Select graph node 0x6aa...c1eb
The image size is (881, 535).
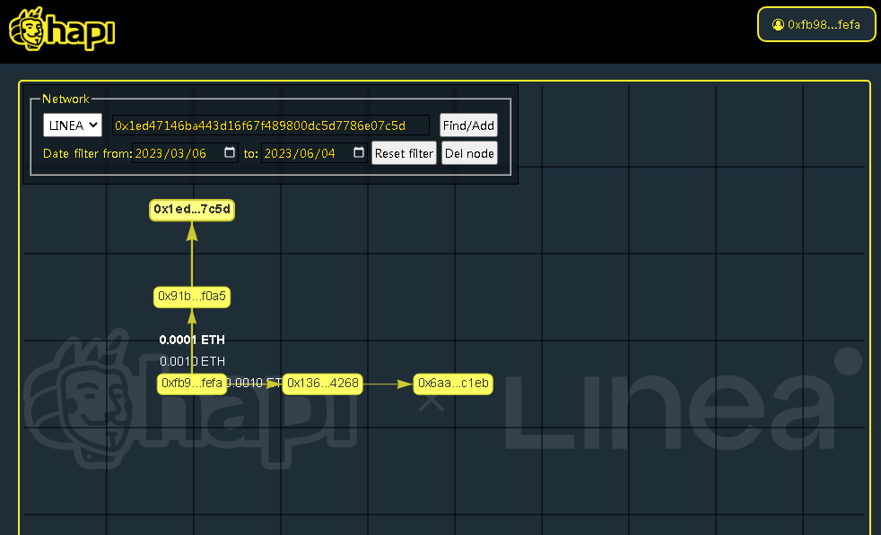coord(453,384)
